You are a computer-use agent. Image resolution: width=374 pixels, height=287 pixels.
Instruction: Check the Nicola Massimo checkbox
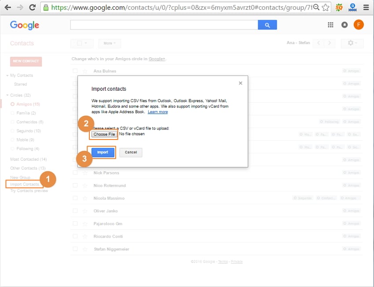(x=75, y=198)
